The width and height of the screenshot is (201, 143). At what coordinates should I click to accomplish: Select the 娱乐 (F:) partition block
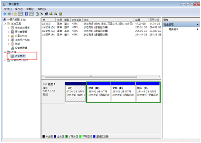pyautogui.click(x=148, y=92)
